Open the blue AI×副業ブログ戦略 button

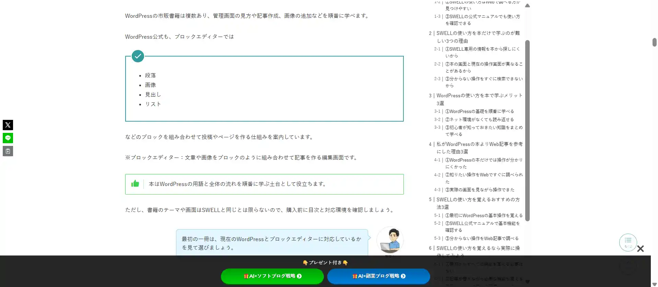coord(378,276)
